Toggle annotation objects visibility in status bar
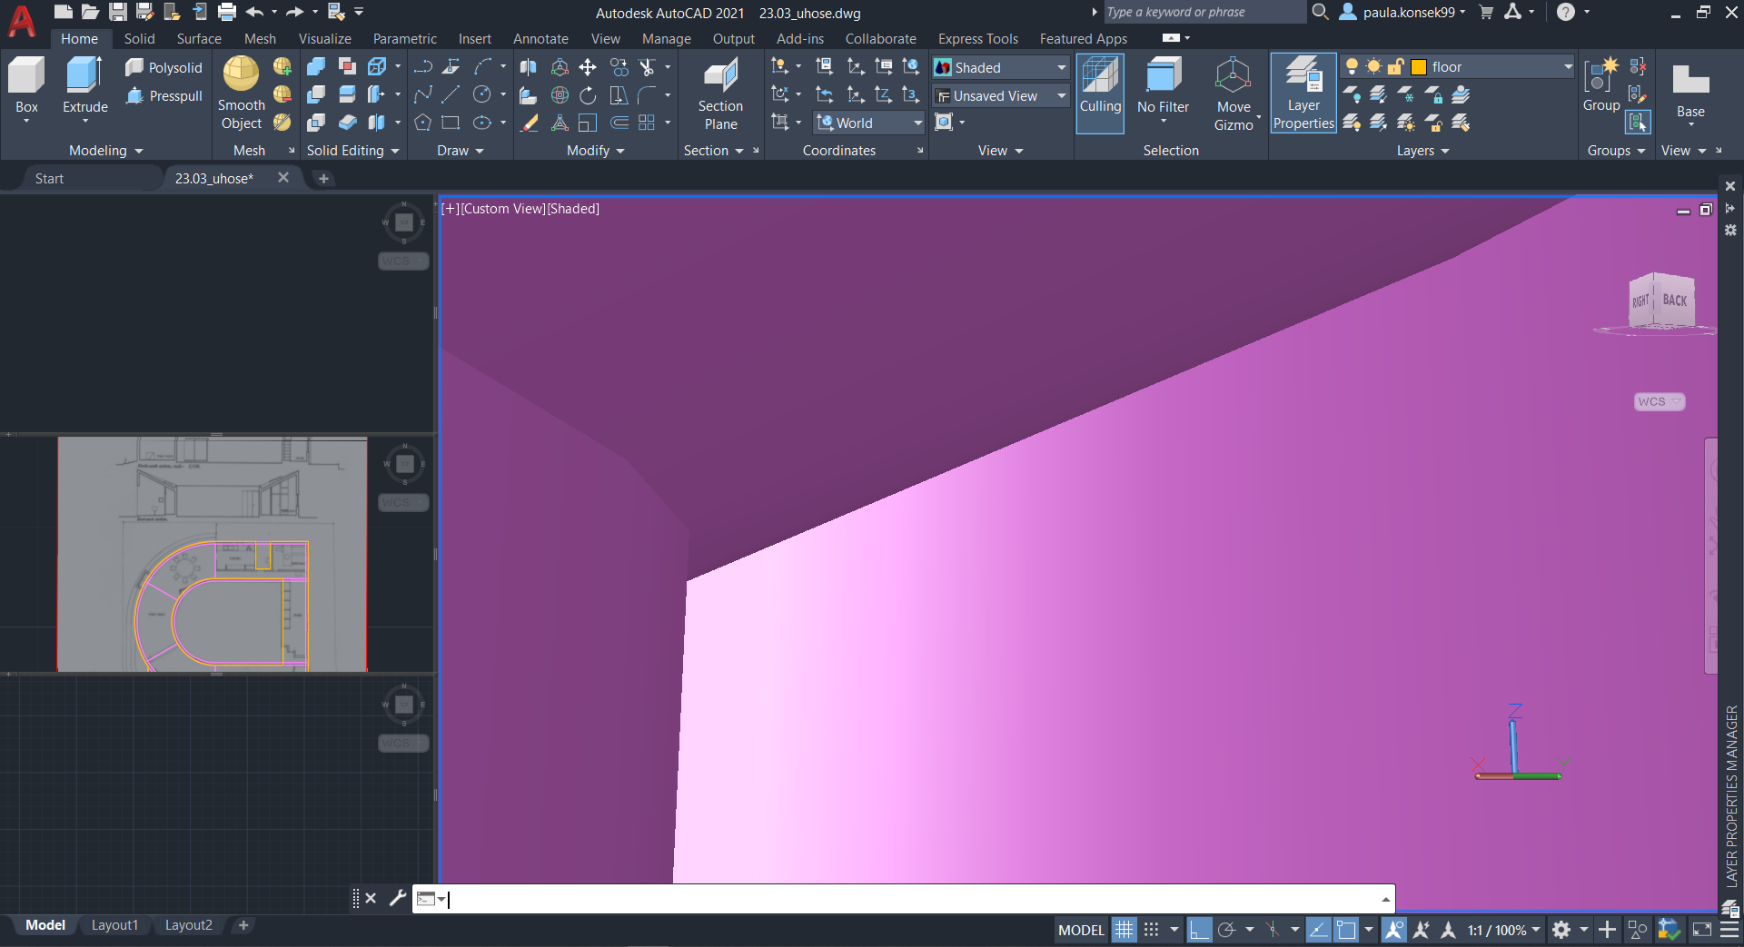Viewport: 1744px width, 947px height. [1393, 930]
